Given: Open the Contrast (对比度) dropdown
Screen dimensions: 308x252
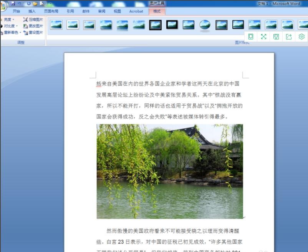Looking at the screenshot, I should pyautogui.click(x=10, y=26).
